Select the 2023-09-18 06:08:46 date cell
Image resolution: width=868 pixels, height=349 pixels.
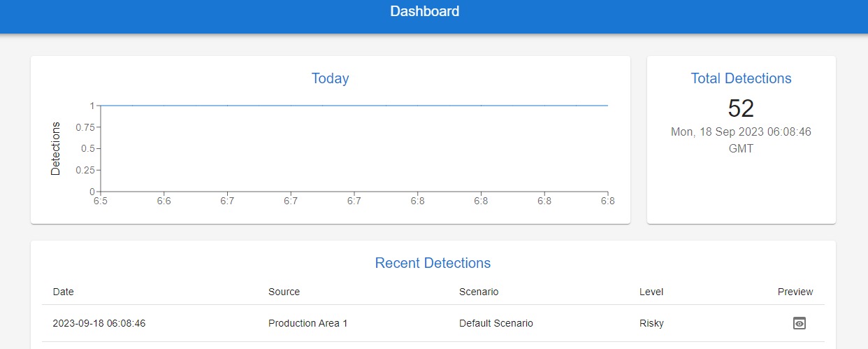(99, 323)
